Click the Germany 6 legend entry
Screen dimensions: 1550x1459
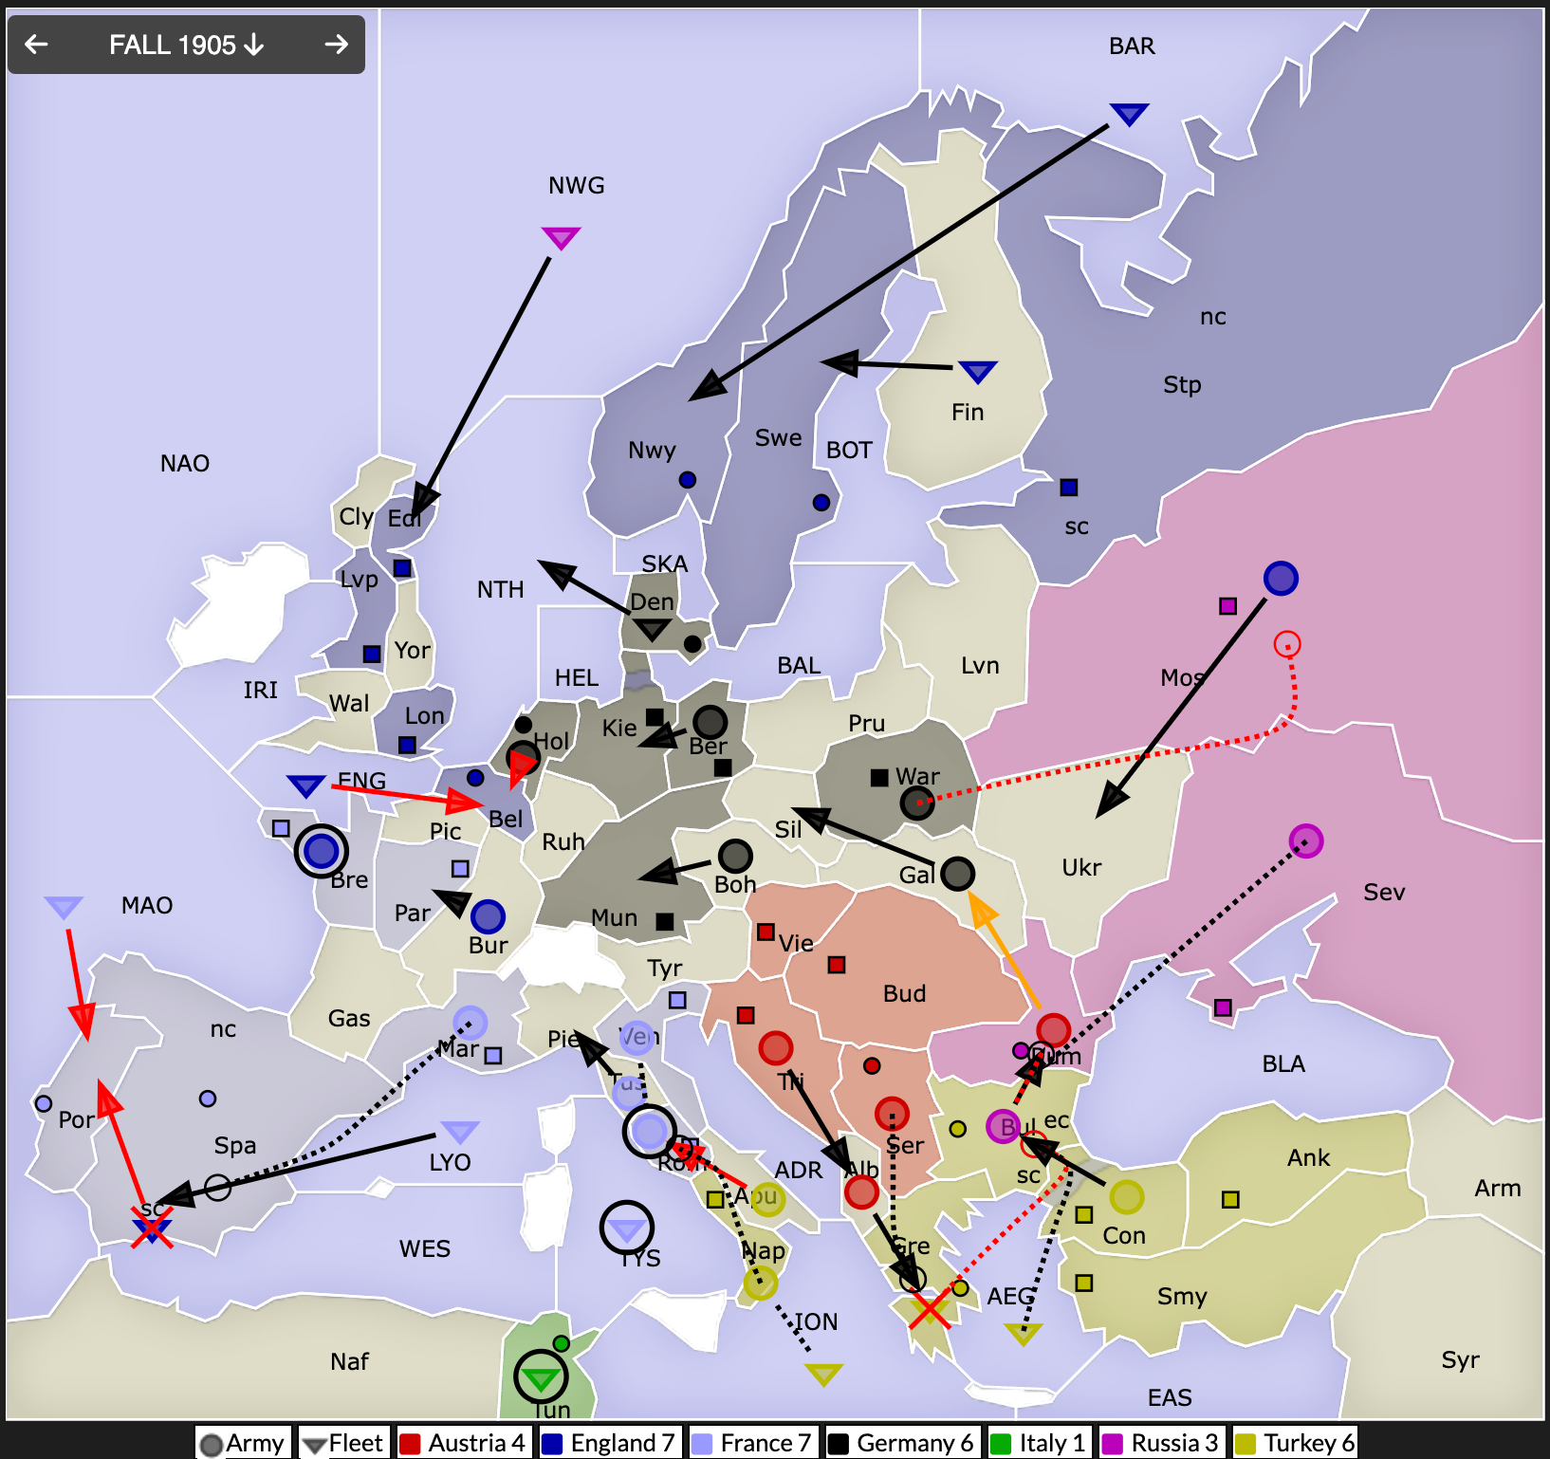pyautogui.click(x=901, y=1443)
